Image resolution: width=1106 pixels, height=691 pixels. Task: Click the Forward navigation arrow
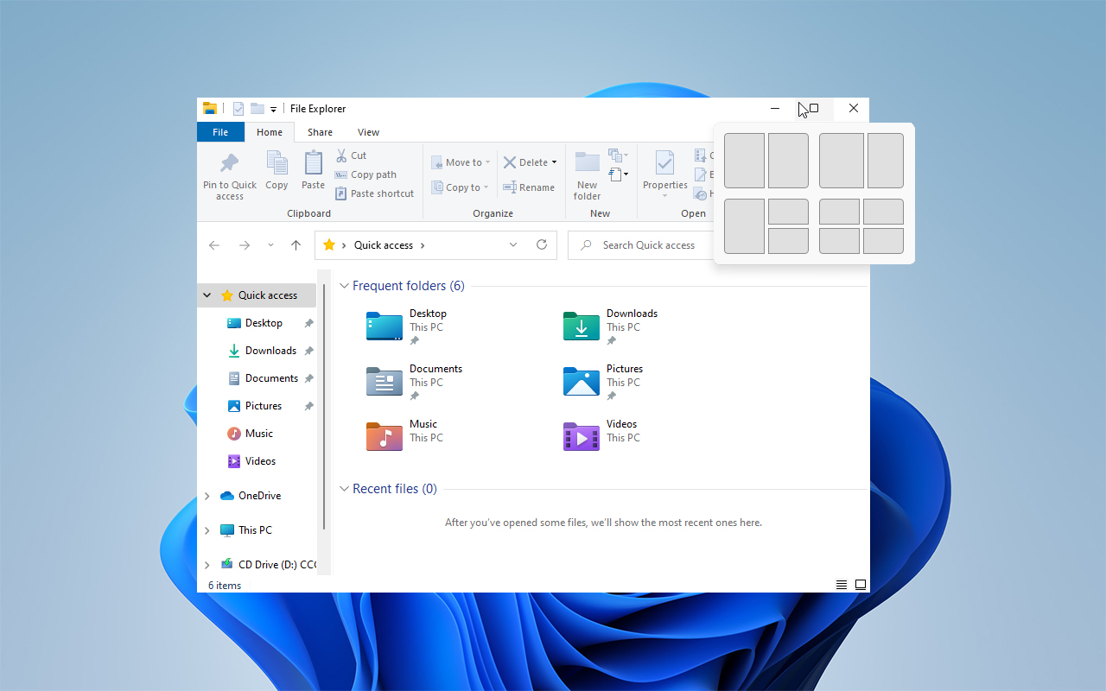[x=245, y=245]
